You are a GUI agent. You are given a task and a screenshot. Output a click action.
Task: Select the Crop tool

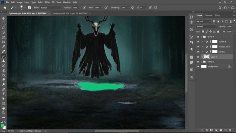(x=3, y=37)
